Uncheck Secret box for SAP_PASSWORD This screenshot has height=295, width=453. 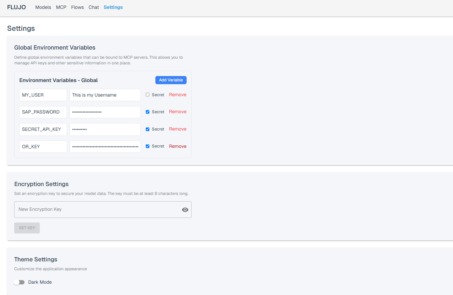pos(148,112)
